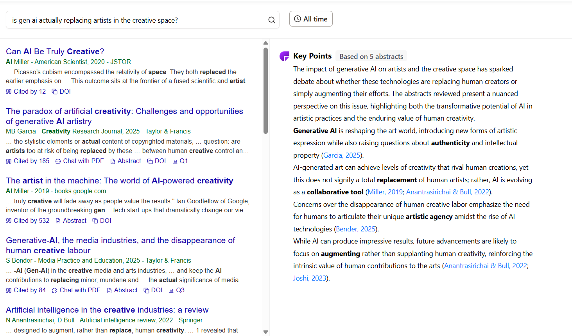The image size is (572, 336).
Task: Follow the Bender, 2025 citation link
Action: coord(356,229)
